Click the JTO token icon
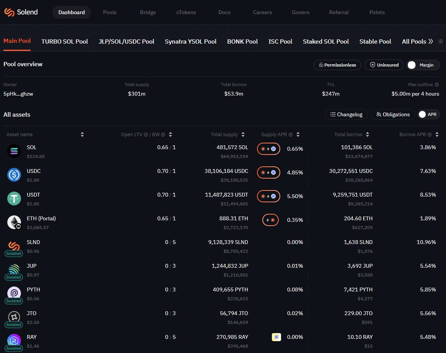The image size is (446, 353). pos(14,316)
